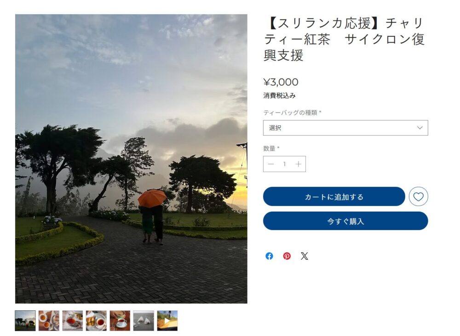
Task: Select pyramid tea bags thumbnail
Action: (144, 320)
